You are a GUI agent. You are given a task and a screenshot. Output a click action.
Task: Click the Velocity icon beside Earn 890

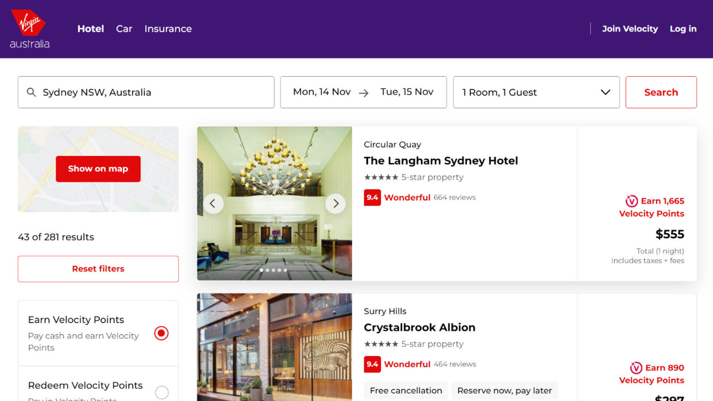point(637,368)
